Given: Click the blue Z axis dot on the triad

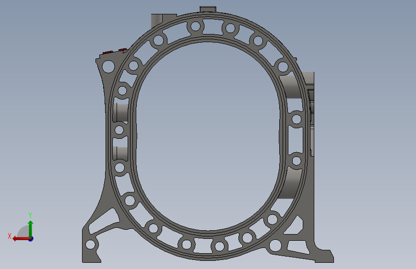Looking at the screenshot, I should [x=31, y=239].
